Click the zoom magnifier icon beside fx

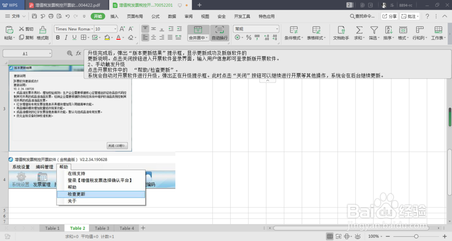[70, 53]
